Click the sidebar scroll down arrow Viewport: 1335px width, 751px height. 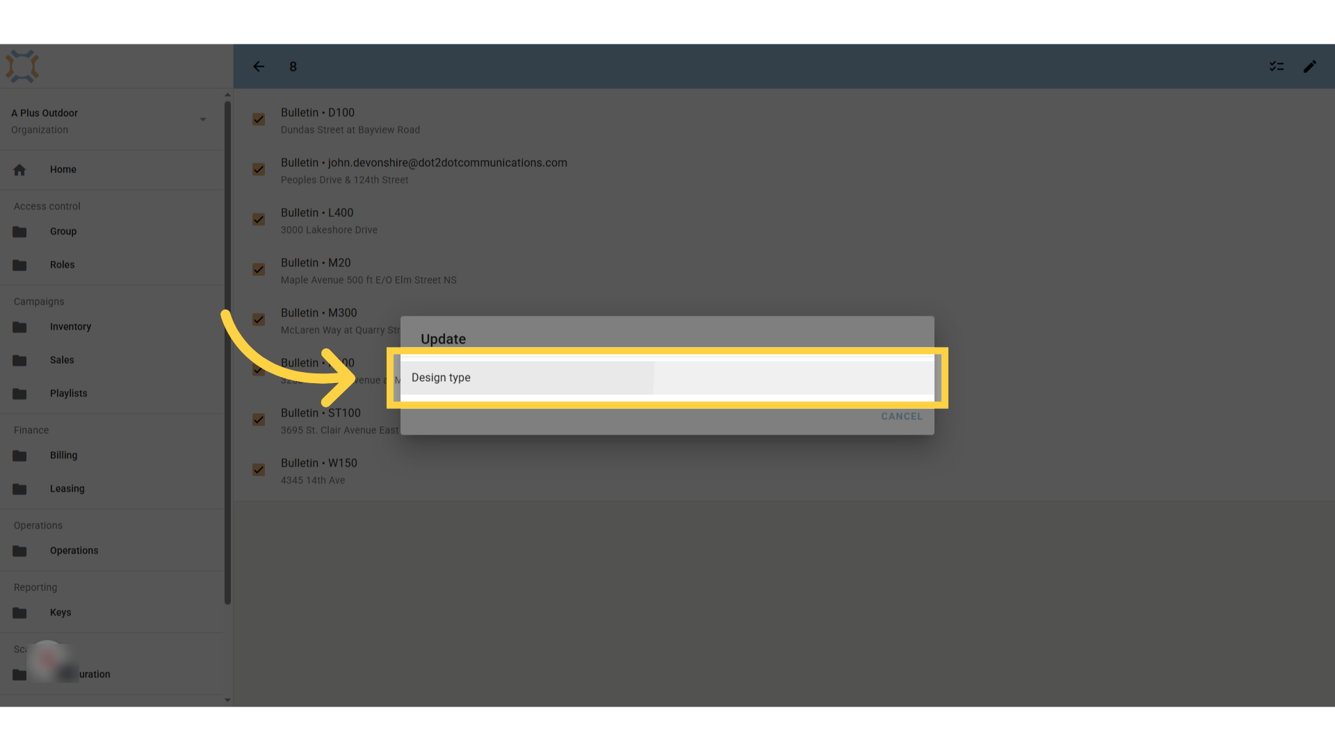click(227, 700)
